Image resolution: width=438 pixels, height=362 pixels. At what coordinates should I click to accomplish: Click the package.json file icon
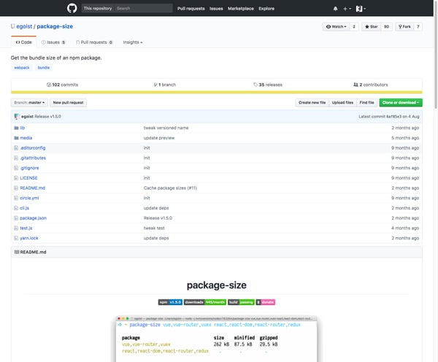[16, 218]
